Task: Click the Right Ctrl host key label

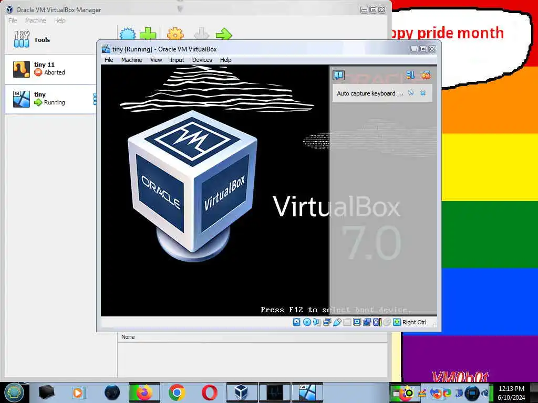Action: click(414, 322)
